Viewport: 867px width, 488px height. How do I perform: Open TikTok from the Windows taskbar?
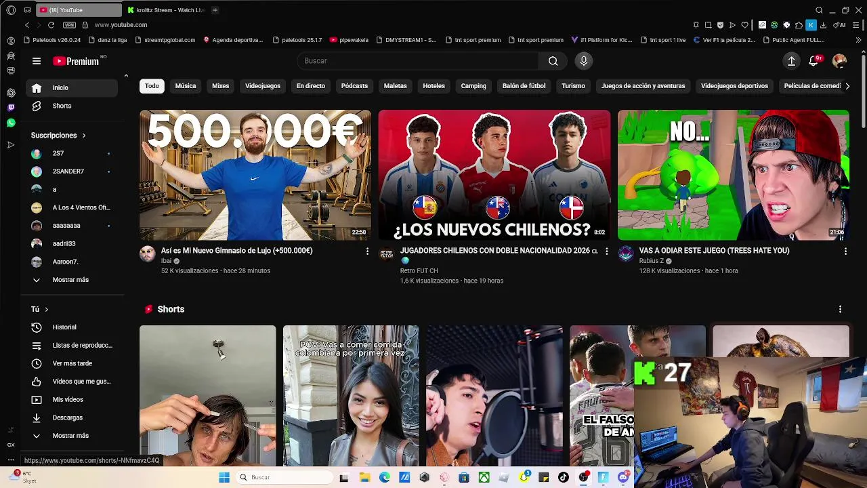click(x=564, y=477)
